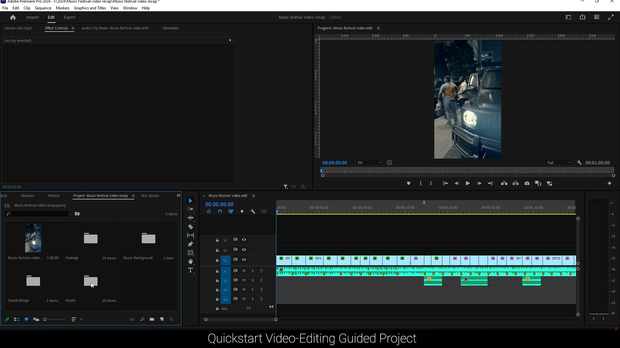Viewport: 620px width, 348px height.
Task: Solo audio track A1
Action: click(253, 271)
